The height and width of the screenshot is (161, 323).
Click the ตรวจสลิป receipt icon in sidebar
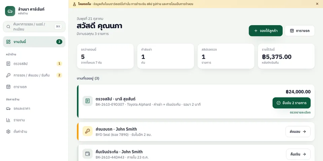[x=8, y=64]
